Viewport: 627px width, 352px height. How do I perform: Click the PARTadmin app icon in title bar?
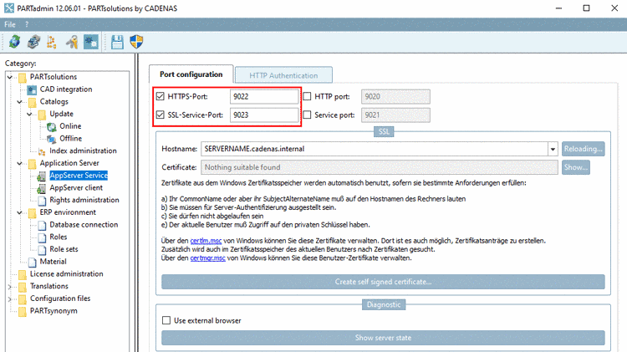[x=8, y=8]
